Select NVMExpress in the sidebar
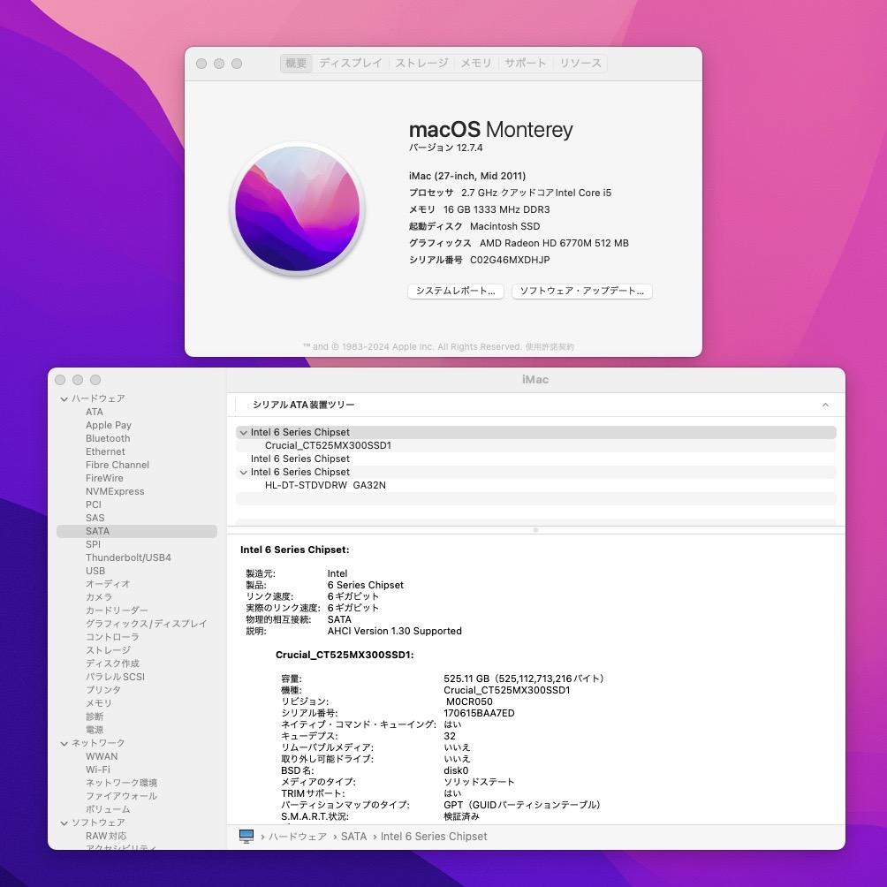 click(x=115, y=491)
